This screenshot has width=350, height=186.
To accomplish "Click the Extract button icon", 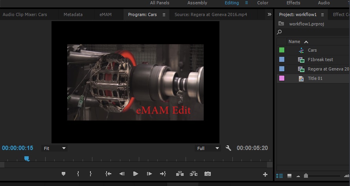I will (x=193, y=174).
